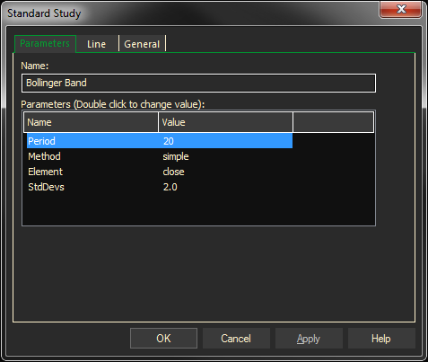This screenshot has height=362, width=428.
Task: Click the Period value 20
Action: click(169, 141)
